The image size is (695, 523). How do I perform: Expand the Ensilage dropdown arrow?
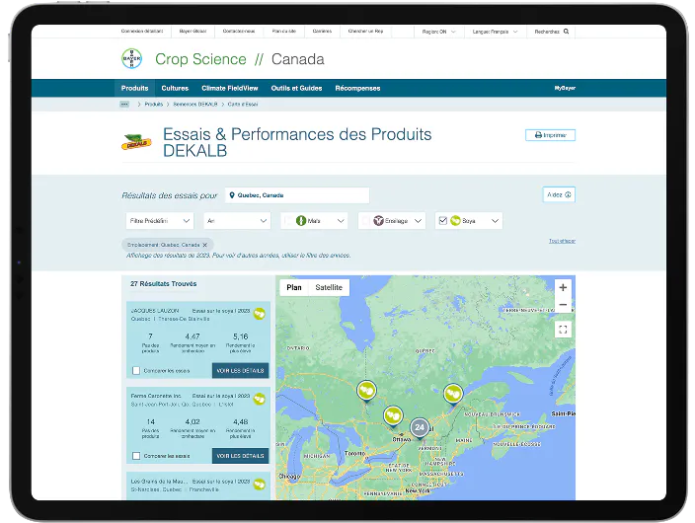[418, 221]
